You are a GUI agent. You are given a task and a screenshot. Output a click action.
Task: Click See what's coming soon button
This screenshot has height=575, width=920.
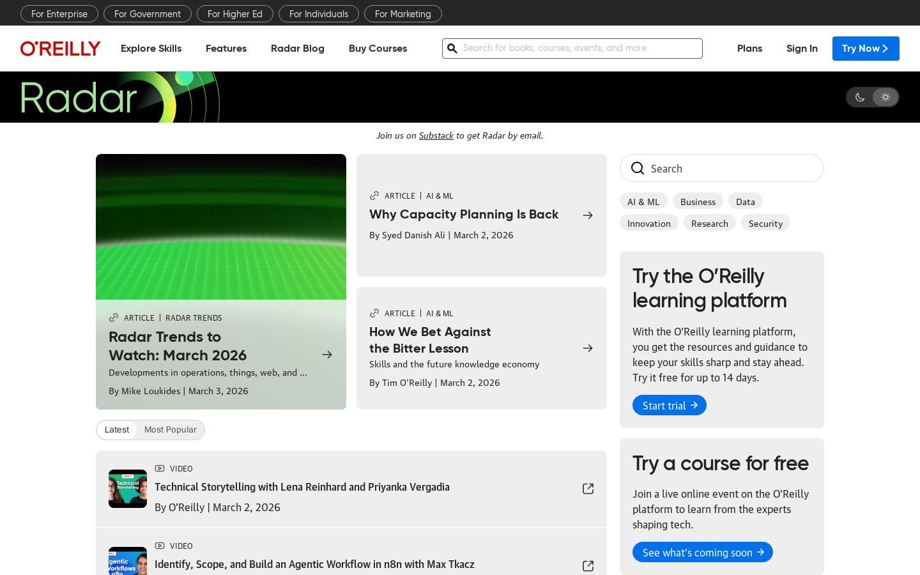point(703,552)
